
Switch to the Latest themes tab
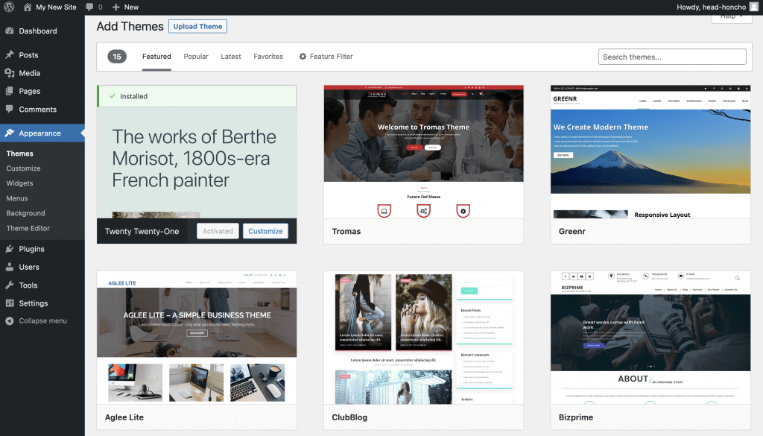(231, 57)
